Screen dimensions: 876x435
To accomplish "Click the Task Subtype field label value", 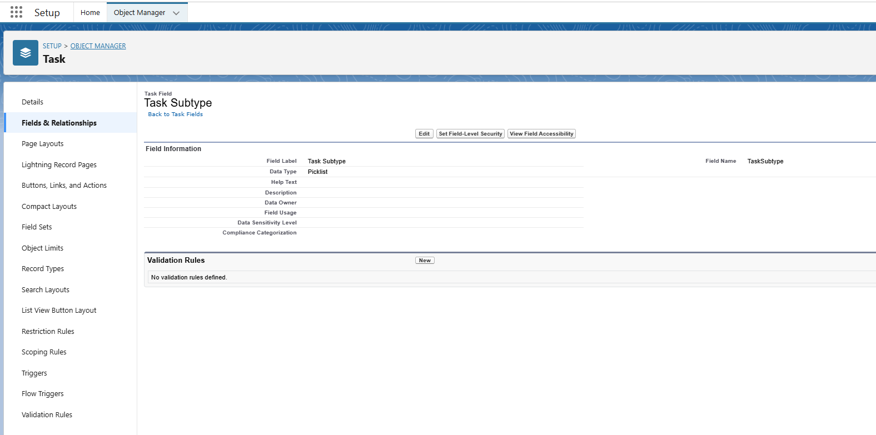I will pyautogui.click(x=327, y=161).
